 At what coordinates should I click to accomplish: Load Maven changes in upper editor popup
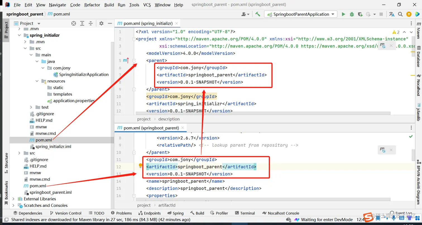coord(383,46)
